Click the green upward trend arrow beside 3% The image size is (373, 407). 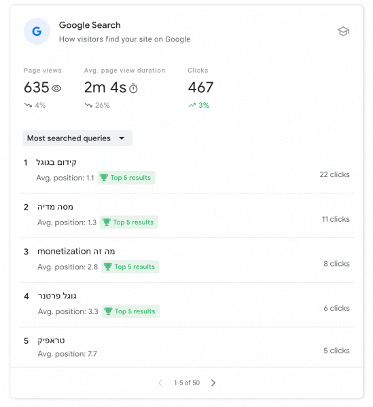(x=192, y=105)
